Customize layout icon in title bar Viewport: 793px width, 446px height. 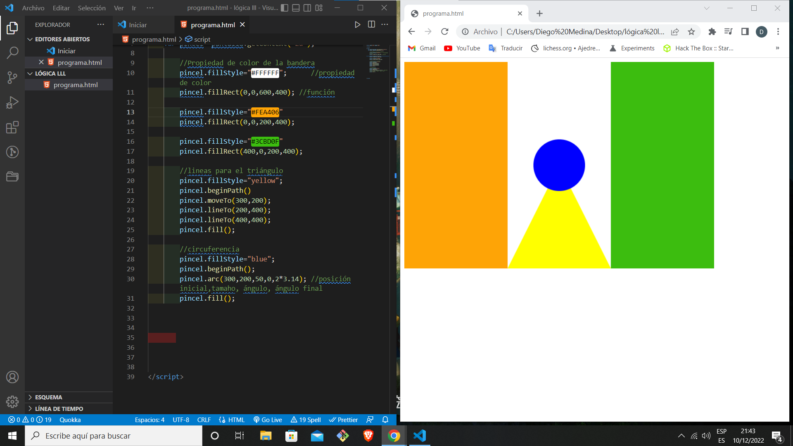coord(319,8)
